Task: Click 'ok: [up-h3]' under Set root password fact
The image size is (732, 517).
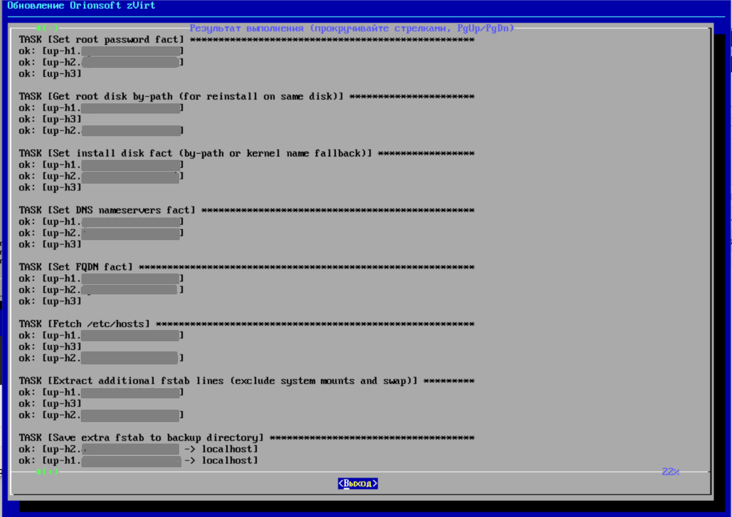Action: (x=50, y=74)
